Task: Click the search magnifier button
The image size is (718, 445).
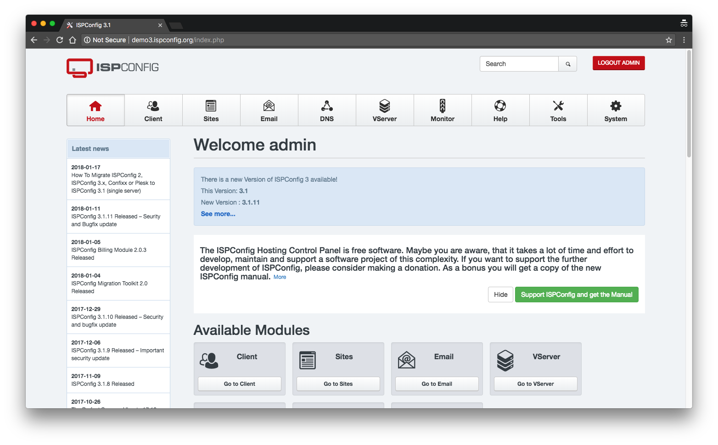Action: tap(567, 64)
